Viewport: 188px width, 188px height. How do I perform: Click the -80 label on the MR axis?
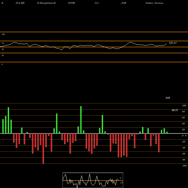[183, 160]
